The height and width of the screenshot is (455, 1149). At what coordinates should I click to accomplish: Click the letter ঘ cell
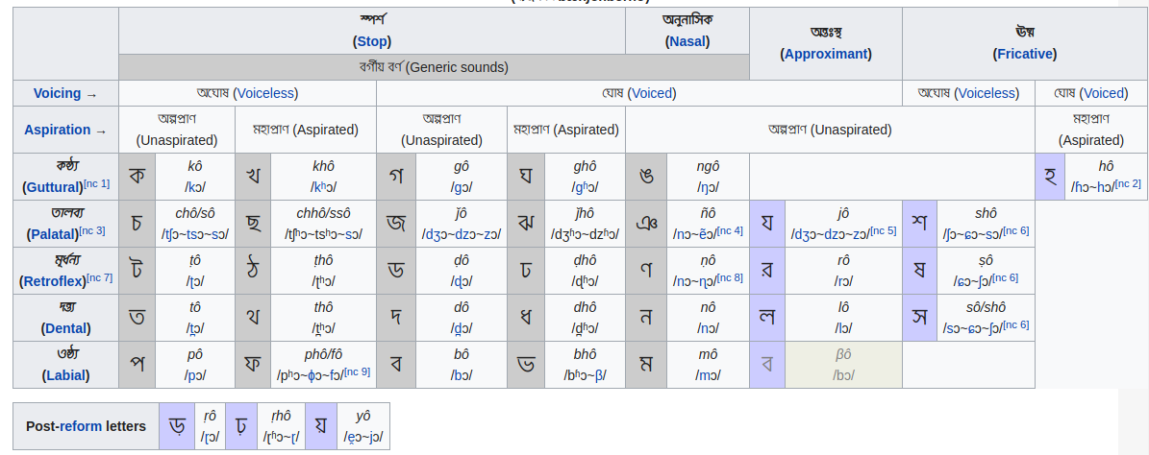[526, 177]
